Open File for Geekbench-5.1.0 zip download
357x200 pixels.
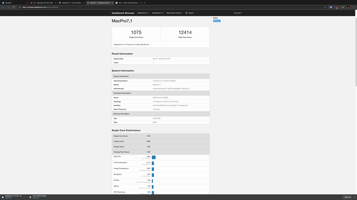8,198
